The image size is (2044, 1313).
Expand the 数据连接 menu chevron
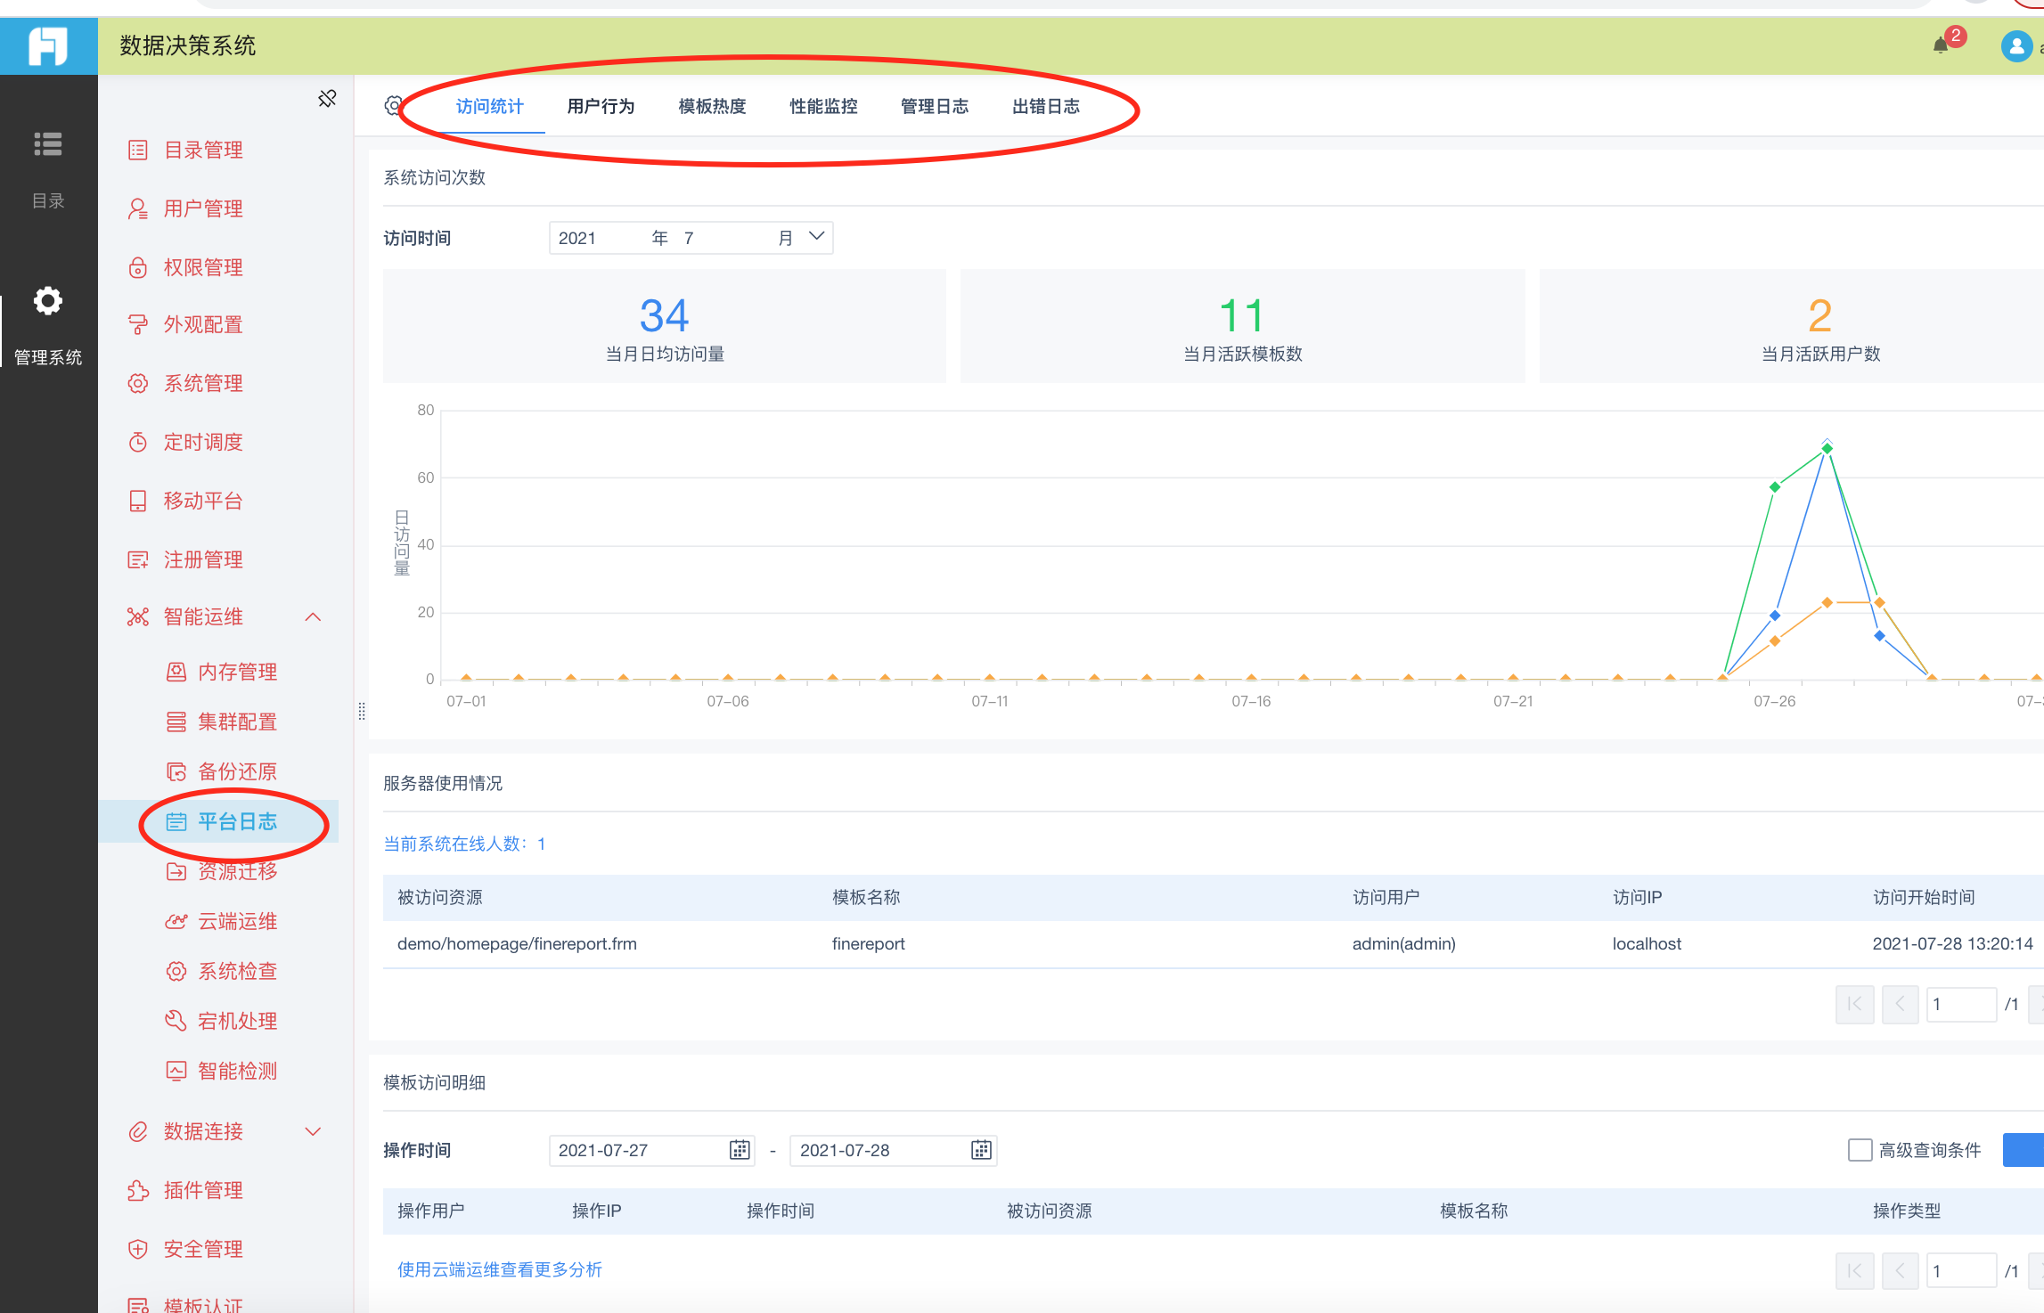[313, 1131]
